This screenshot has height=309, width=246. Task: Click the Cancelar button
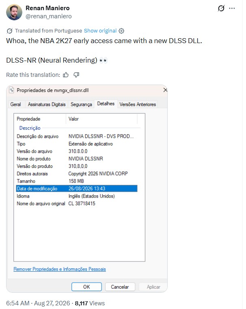click(120, 287)
